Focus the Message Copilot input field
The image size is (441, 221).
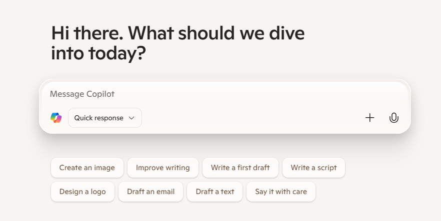[225, 94]
